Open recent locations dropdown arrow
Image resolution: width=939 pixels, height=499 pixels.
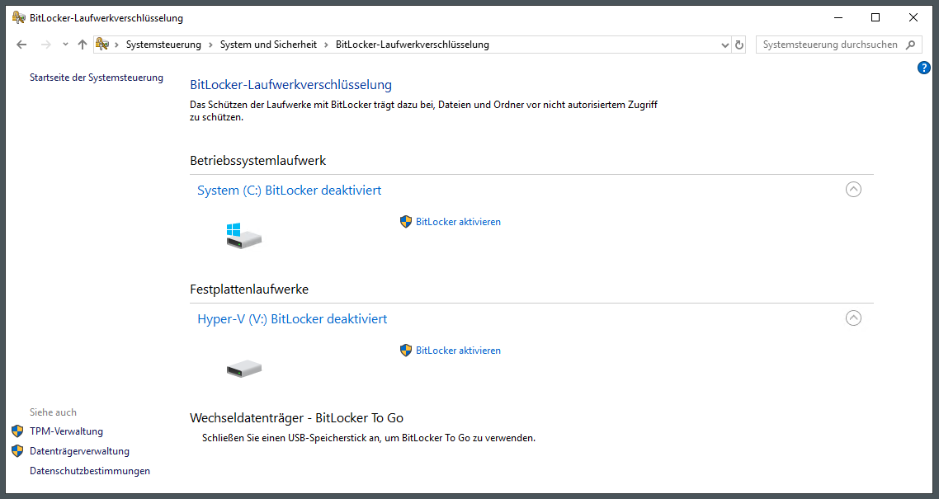(65, 45)
